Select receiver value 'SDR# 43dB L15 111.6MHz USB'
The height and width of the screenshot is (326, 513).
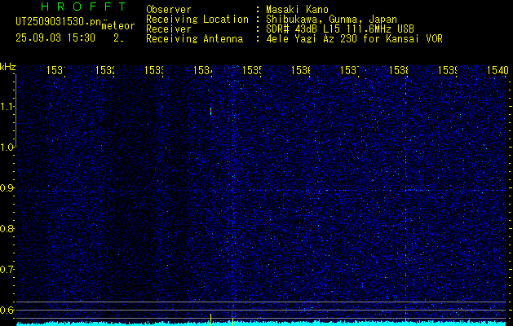(x=340, y=29)
